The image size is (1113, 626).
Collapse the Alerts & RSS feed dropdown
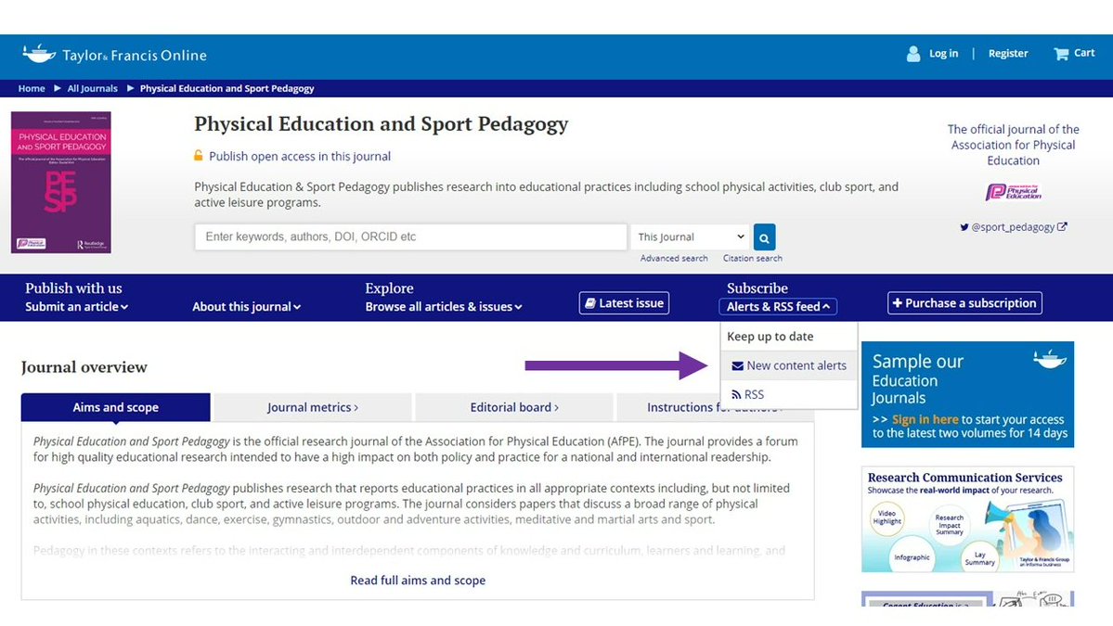coord(778,307)
